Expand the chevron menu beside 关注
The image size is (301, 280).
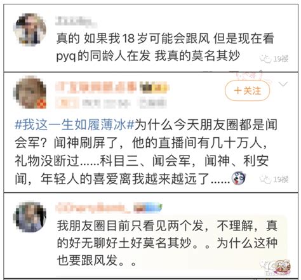click(x=283, y=84)
